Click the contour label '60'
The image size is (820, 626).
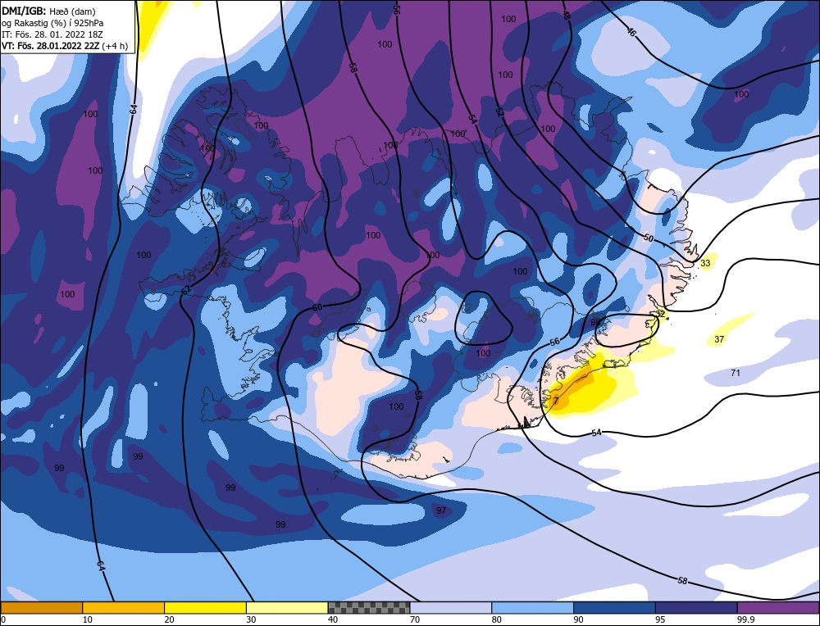tap(317, 307)
